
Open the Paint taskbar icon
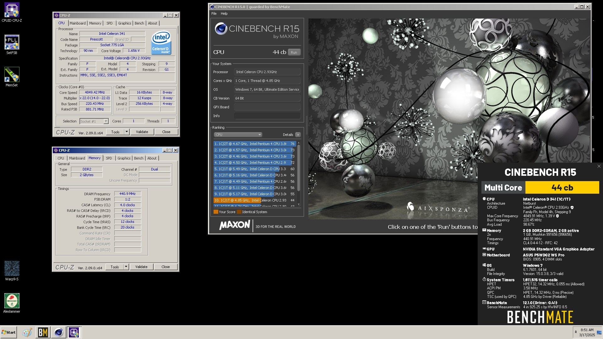[x=27, y=332]
